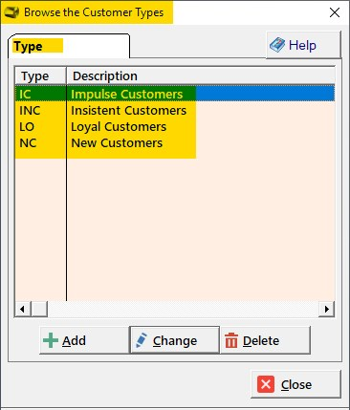Click the pencil icon on Change
Screen dimensions: 350x410
point(142,340)
